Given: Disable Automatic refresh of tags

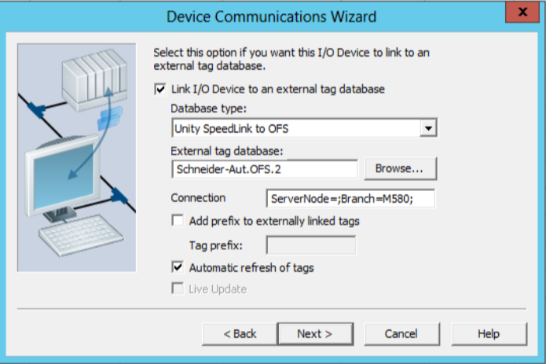Looking at the screenshot, I should click(x=178, y=267).
